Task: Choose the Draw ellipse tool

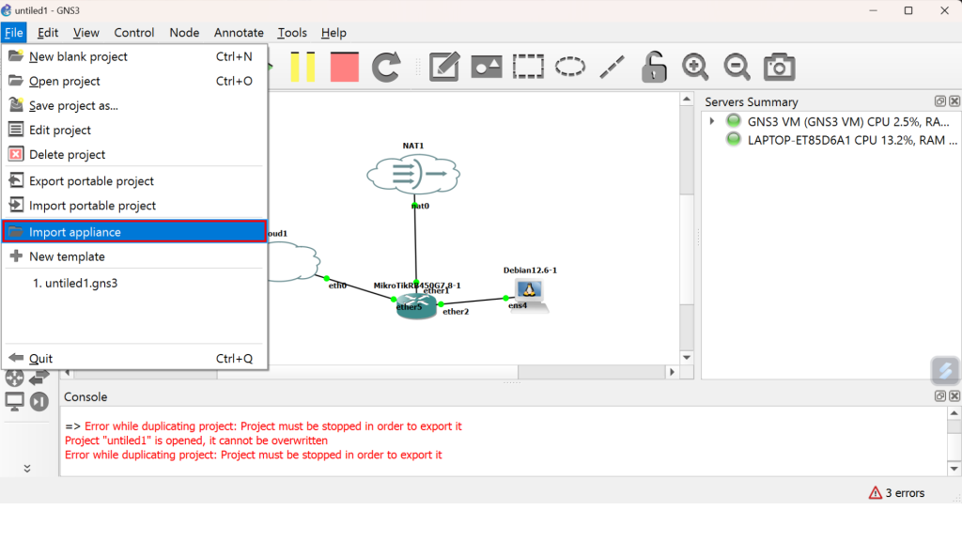Action: (x=570, y=67)
